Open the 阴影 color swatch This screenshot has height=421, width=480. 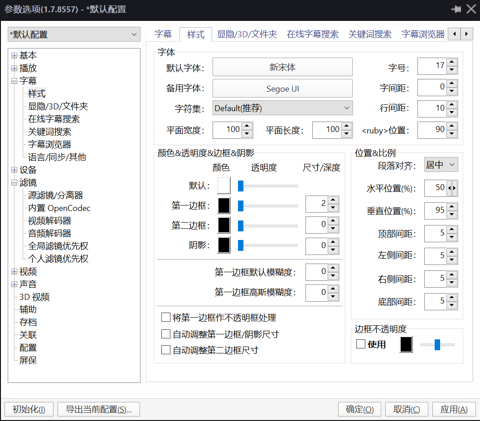(224, 245)
